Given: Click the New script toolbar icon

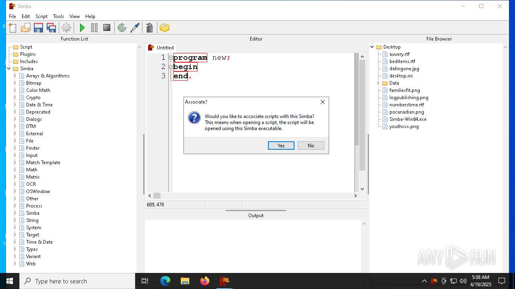Looking at the screenshot, I should (13, 28).
